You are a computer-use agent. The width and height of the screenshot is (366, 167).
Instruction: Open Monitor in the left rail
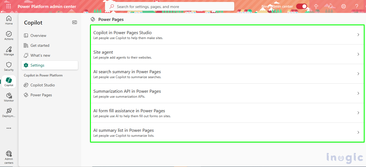pos(9,97)
